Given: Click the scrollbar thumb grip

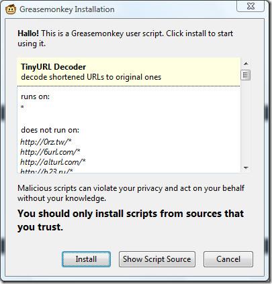Looking at the screenshot, I should 245,75.
